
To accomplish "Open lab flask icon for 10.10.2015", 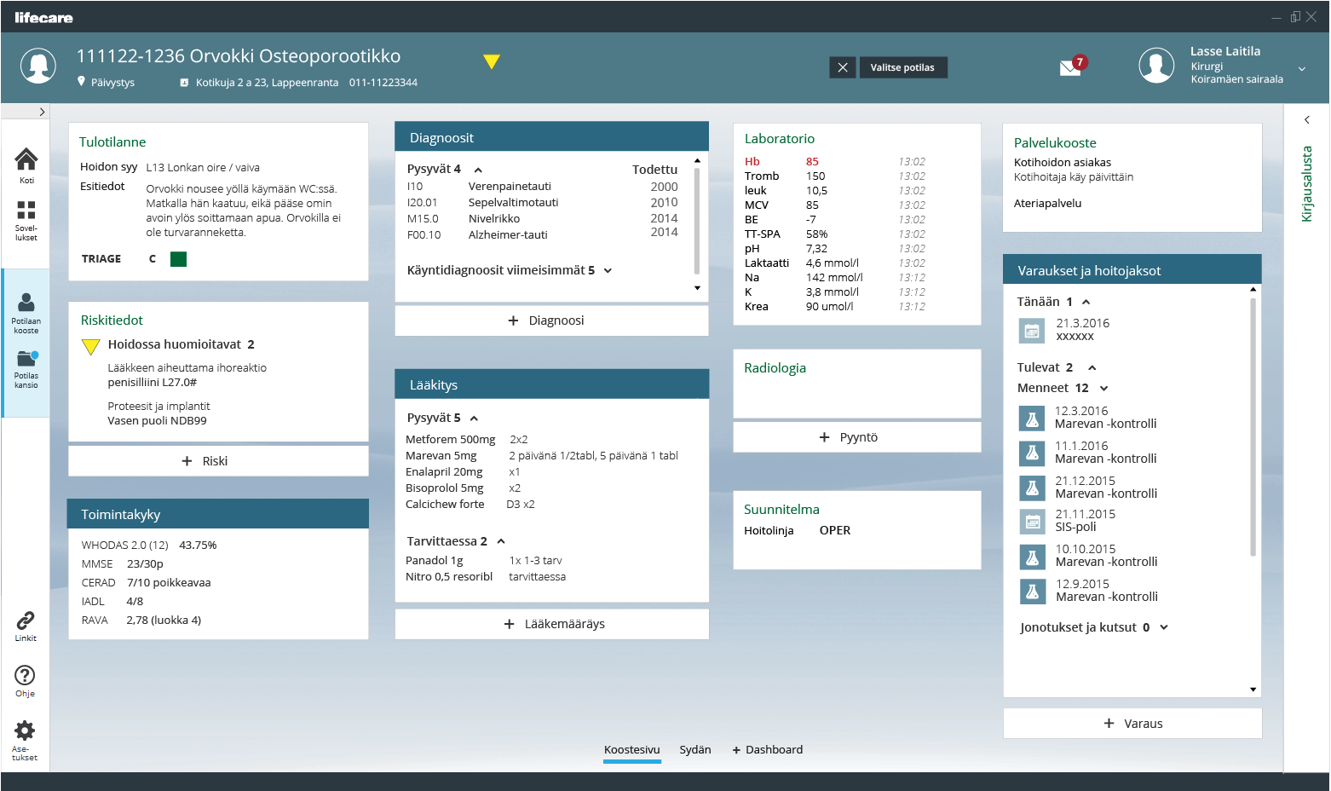I will click(x=1032, y=557).
